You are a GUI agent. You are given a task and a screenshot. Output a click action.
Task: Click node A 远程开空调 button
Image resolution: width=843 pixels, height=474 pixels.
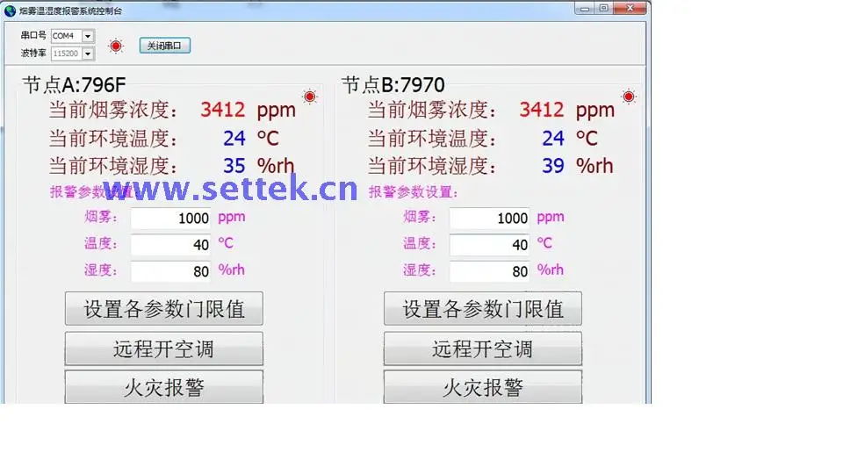[164, 348]
